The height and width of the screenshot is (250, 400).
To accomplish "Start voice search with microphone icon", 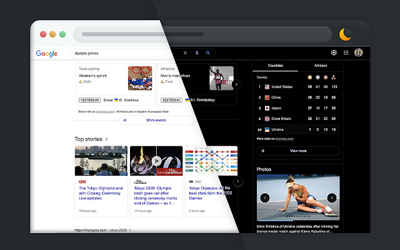I will pyautogui.click(x=197, y=52).
